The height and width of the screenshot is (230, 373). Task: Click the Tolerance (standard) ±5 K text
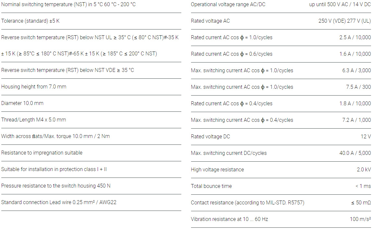(x=30, y=21)
